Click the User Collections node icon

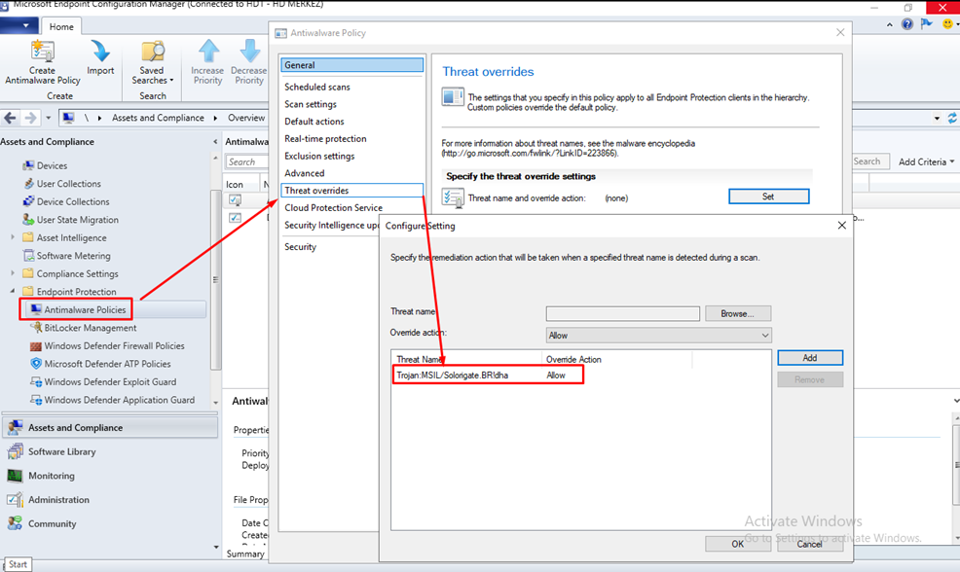(x=28, y=184)
